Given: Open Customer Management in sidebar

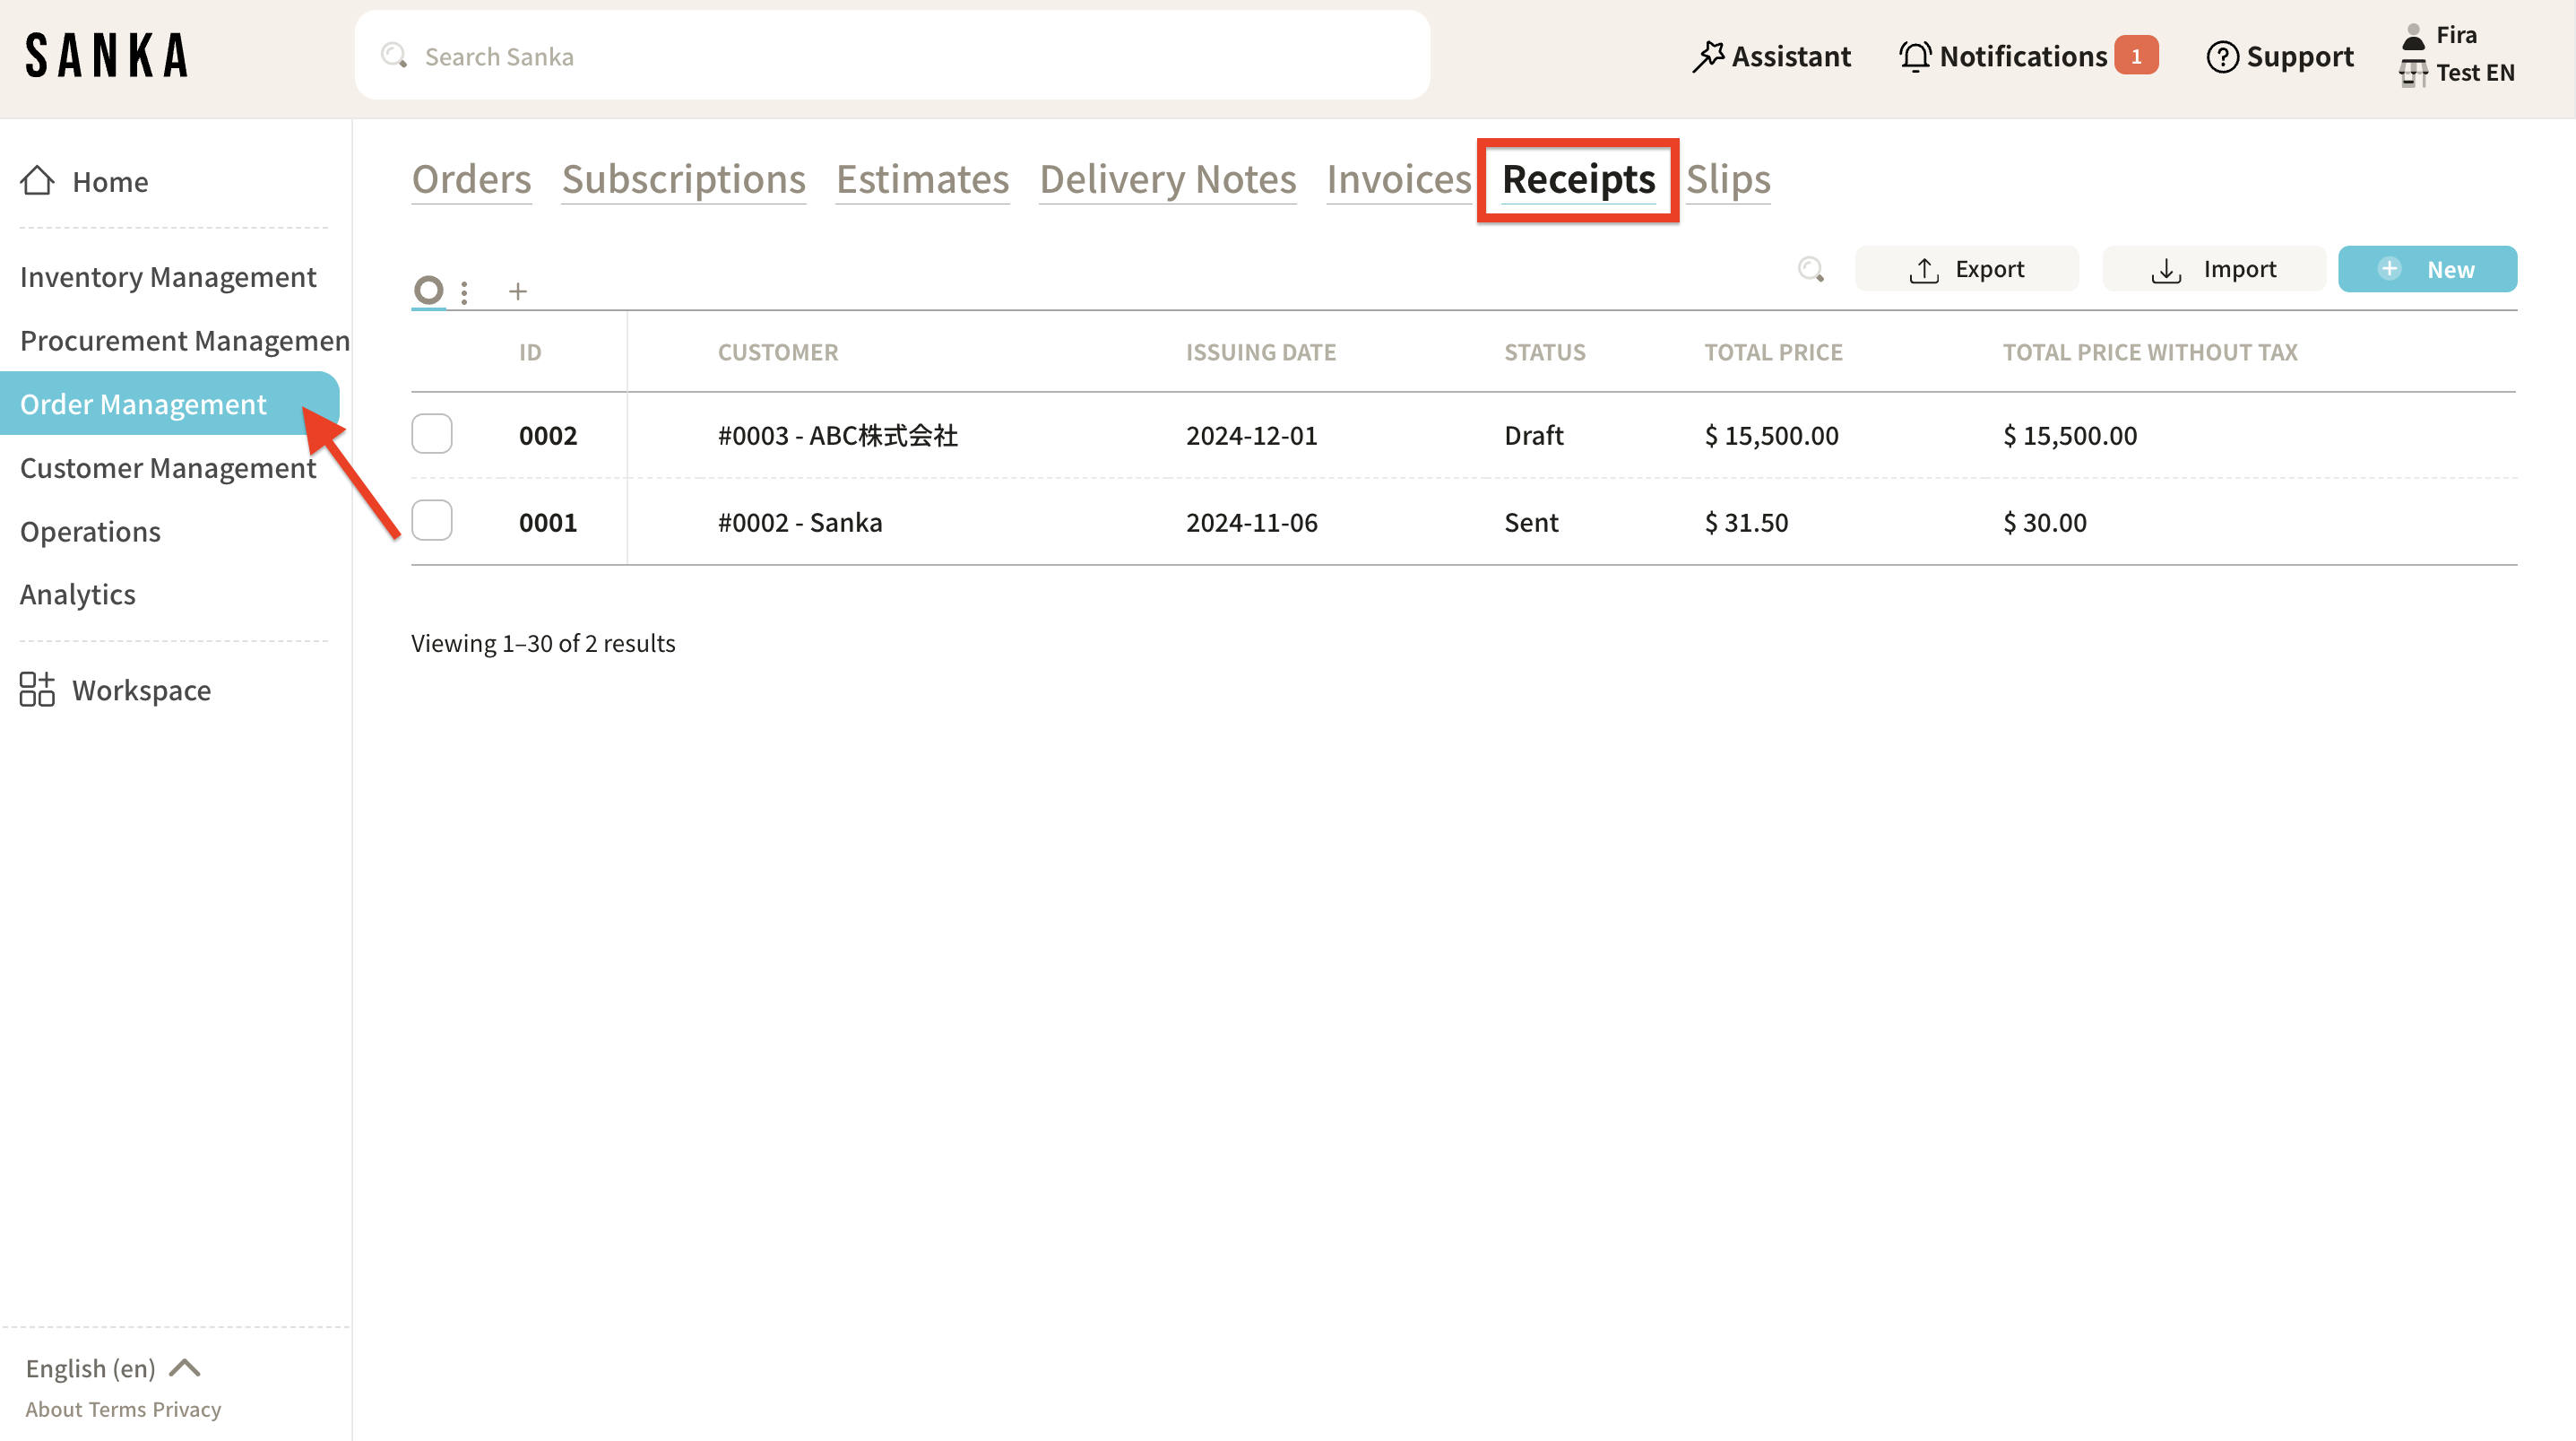Looking at the screenshot, I should (x=168, y=468).
